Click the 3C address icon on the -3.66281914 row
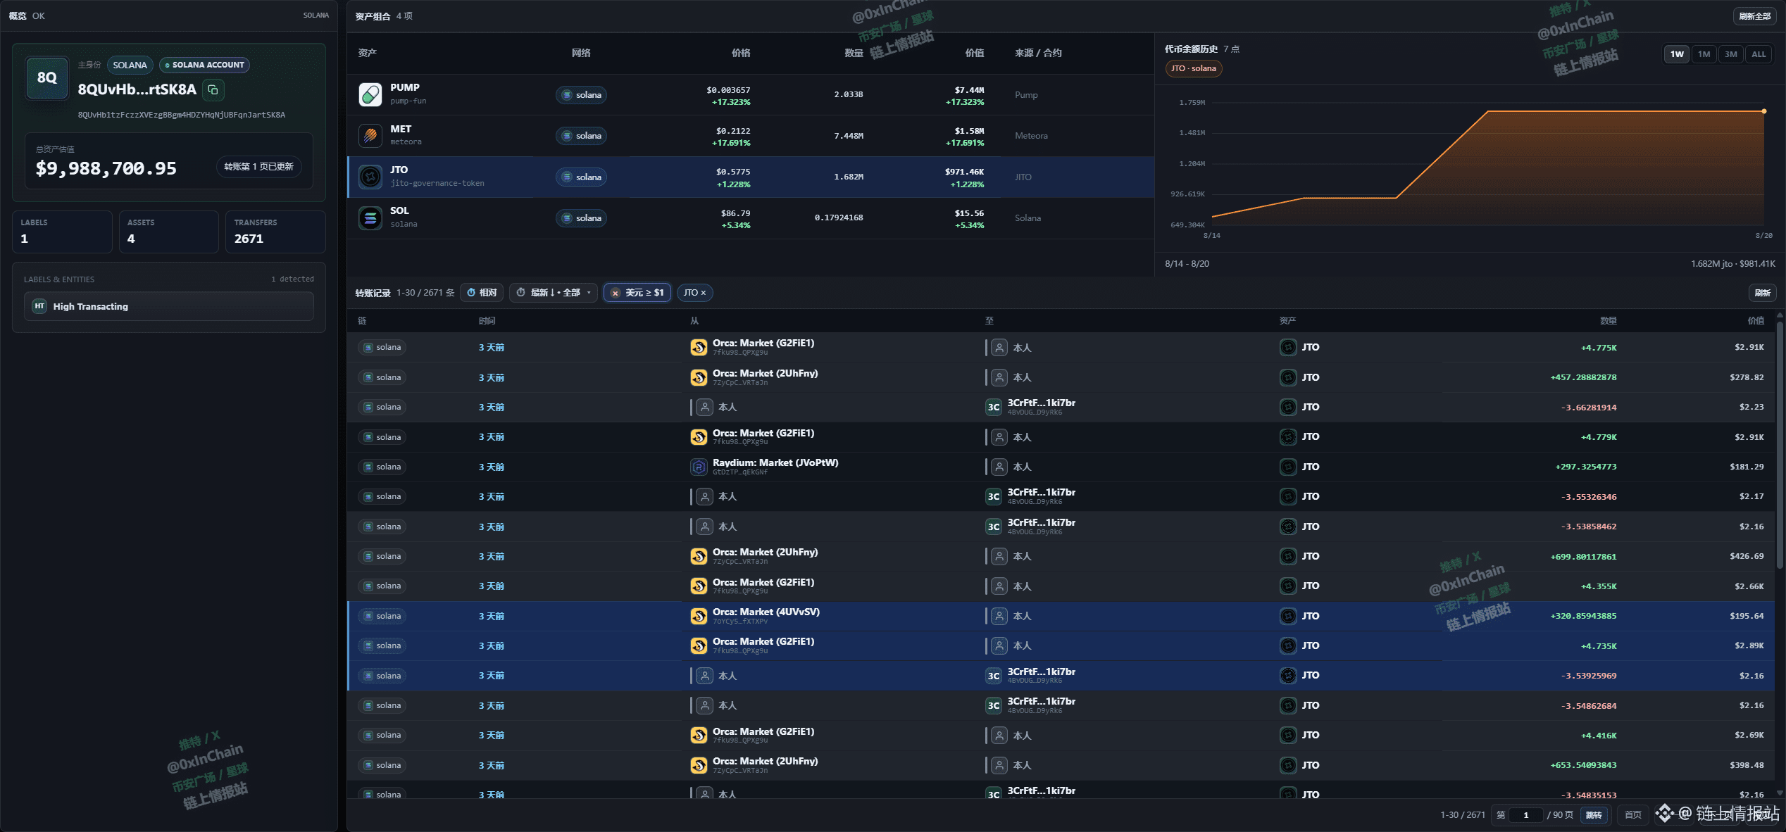The height and width of the screenshot is (832, 1786). 993,407
